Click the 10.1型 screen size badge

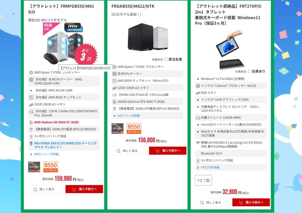(203, 180)
